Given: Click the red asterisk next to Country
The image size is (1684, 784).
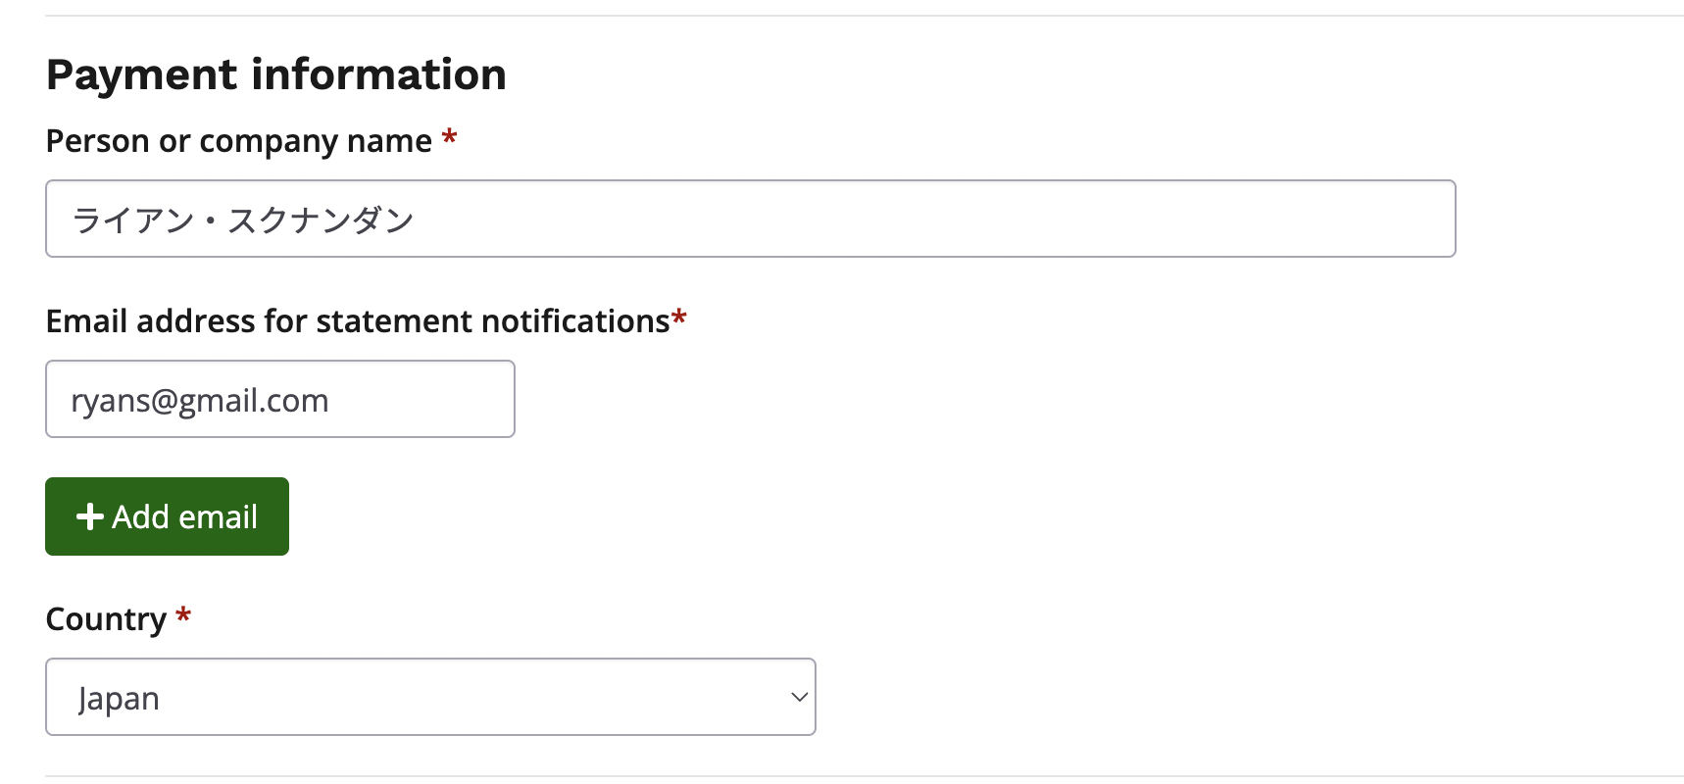Looking at the screenshot, I should tap(183, 616).
